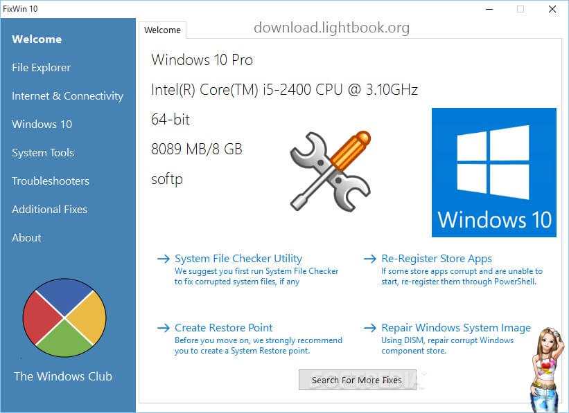The width and height of the screenshot is (569, 413).
Task: Click the Create Restore Point link
Action: pos(224,328)
